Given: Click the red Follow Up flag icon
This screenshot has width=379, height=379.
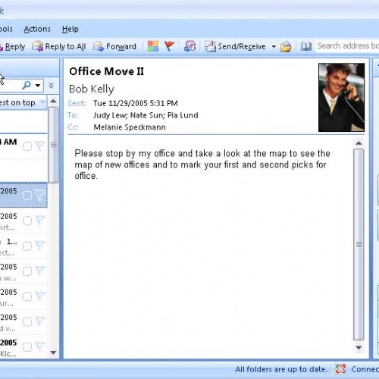Looking at the screenshot, I should point(169,46).
